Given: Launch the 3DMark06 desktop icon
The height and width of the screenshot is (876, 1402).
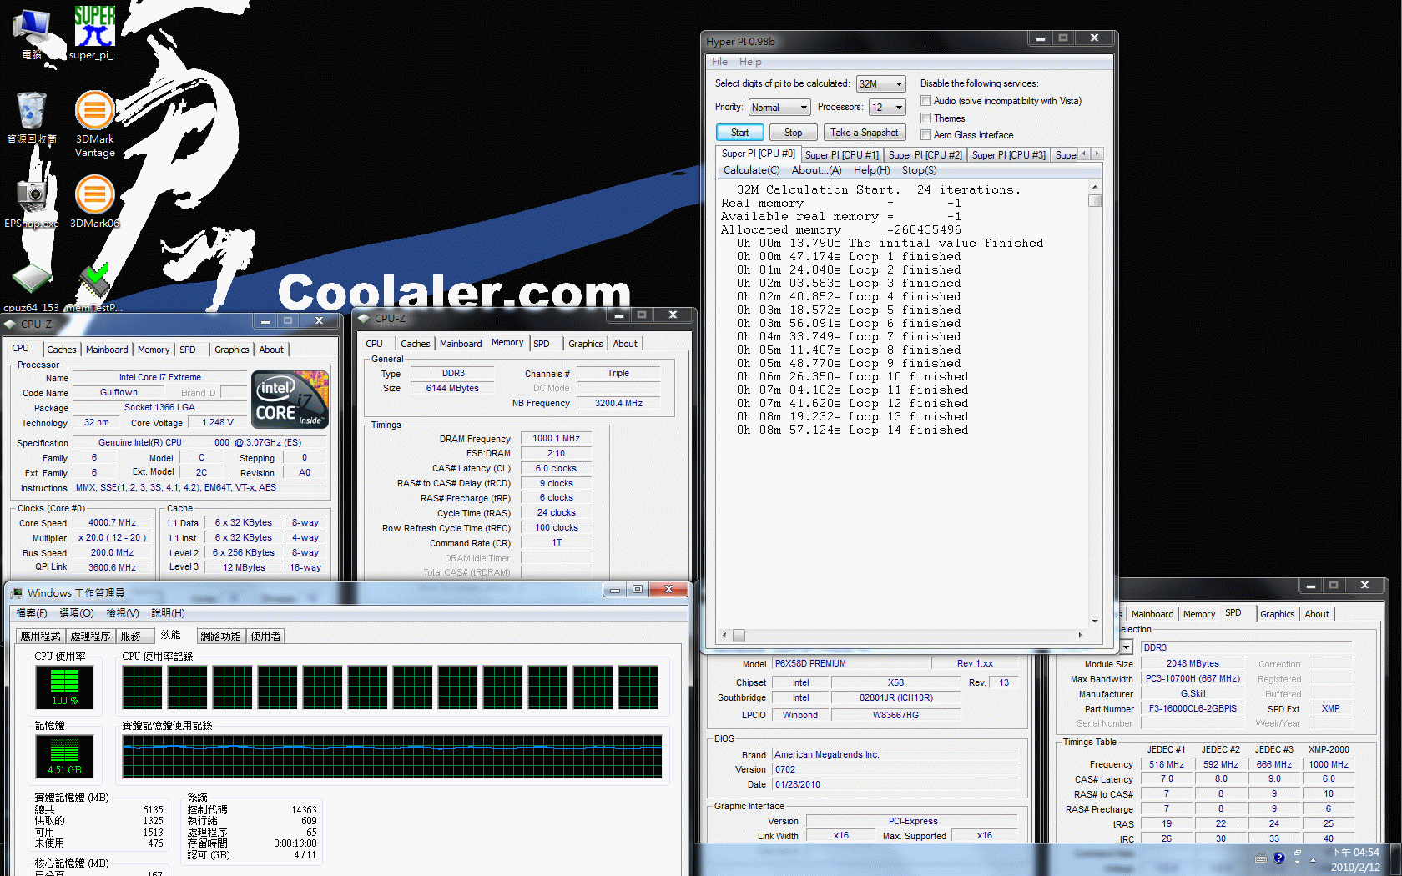Looking at the screenshot, I should click(x=95, y=201).
